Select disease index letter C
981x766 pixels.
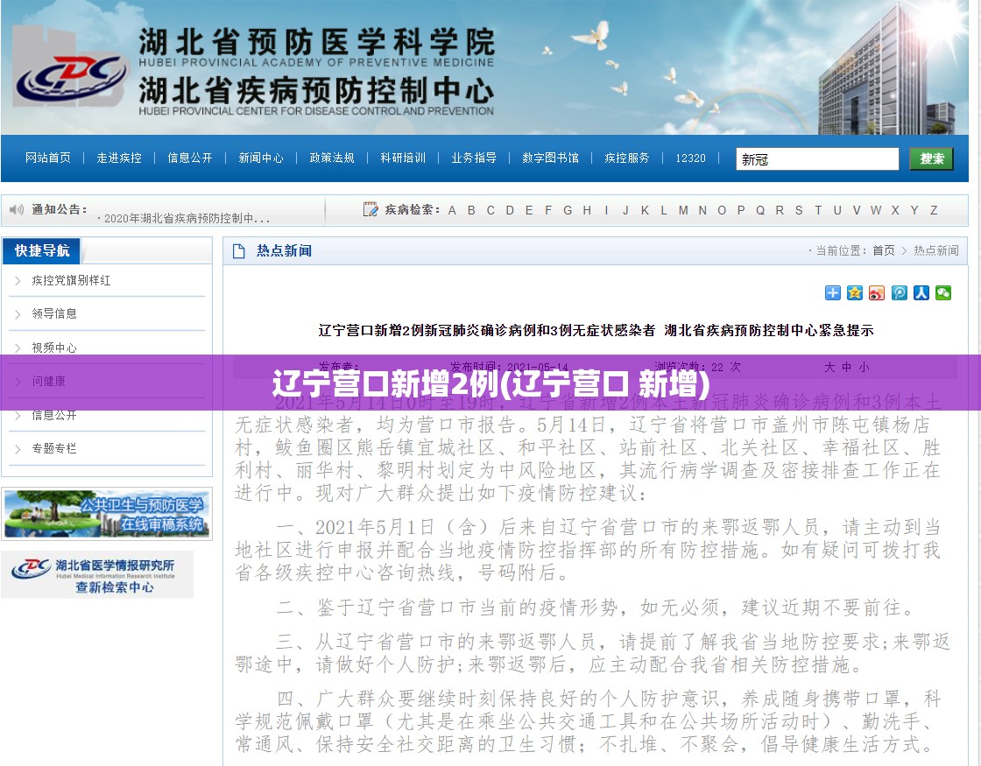(x=490, y=211)
